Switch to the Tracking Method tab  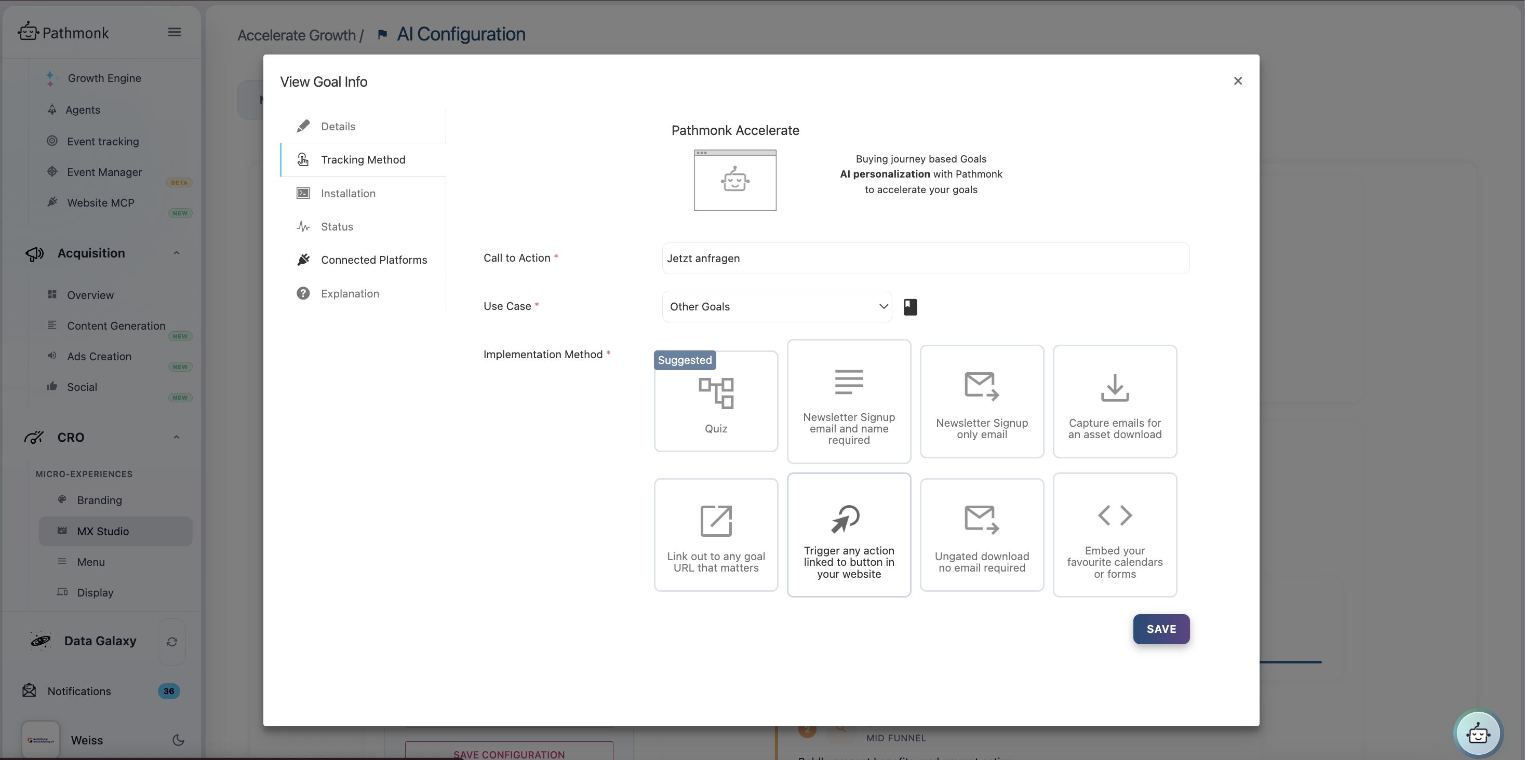point(363,160)
